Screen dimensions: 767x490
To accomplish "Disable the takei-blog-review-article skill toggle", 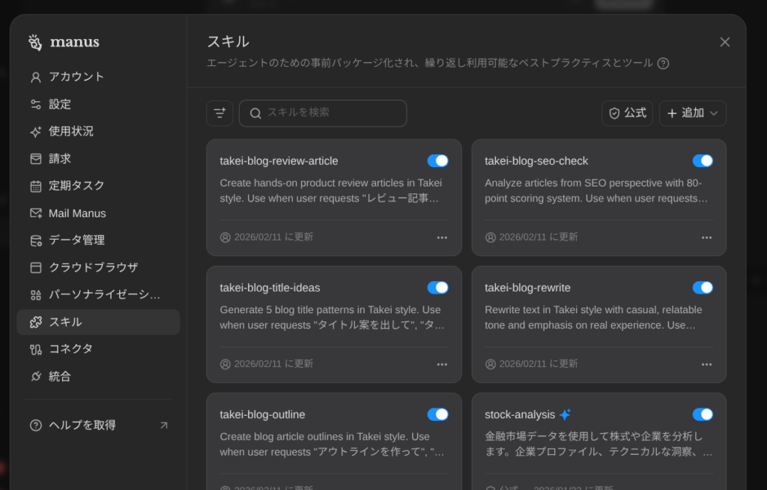I will coord(437,161).
